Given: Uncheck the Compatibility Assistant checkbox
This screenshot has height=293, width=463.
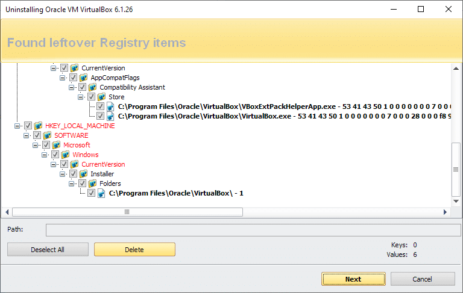Looking at the screenshot, I should click(82, 87).
